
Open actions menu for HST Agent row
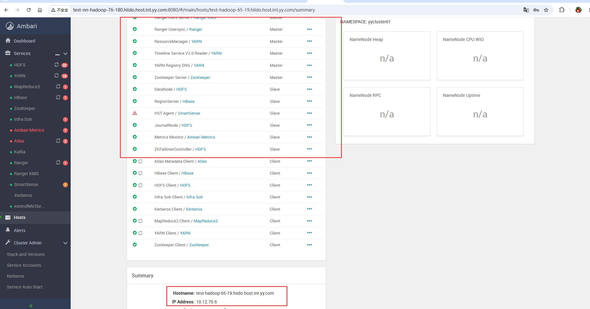point(309,113)
